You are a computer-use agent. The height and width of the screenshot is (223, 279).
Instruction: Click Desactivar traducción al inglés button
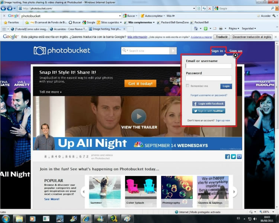pyautogui.click(x=252, y=37)
